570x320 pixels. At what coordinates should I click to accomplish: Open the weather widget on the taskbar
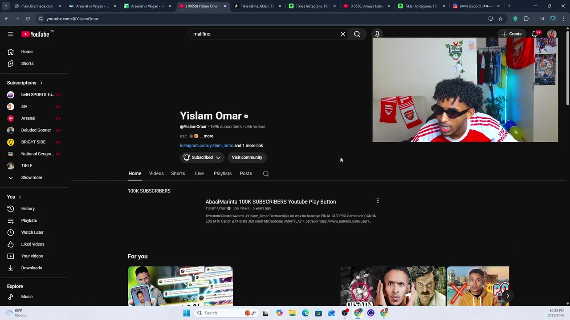pos(16,313)
